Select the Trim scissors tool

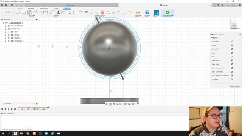point(58,12)
